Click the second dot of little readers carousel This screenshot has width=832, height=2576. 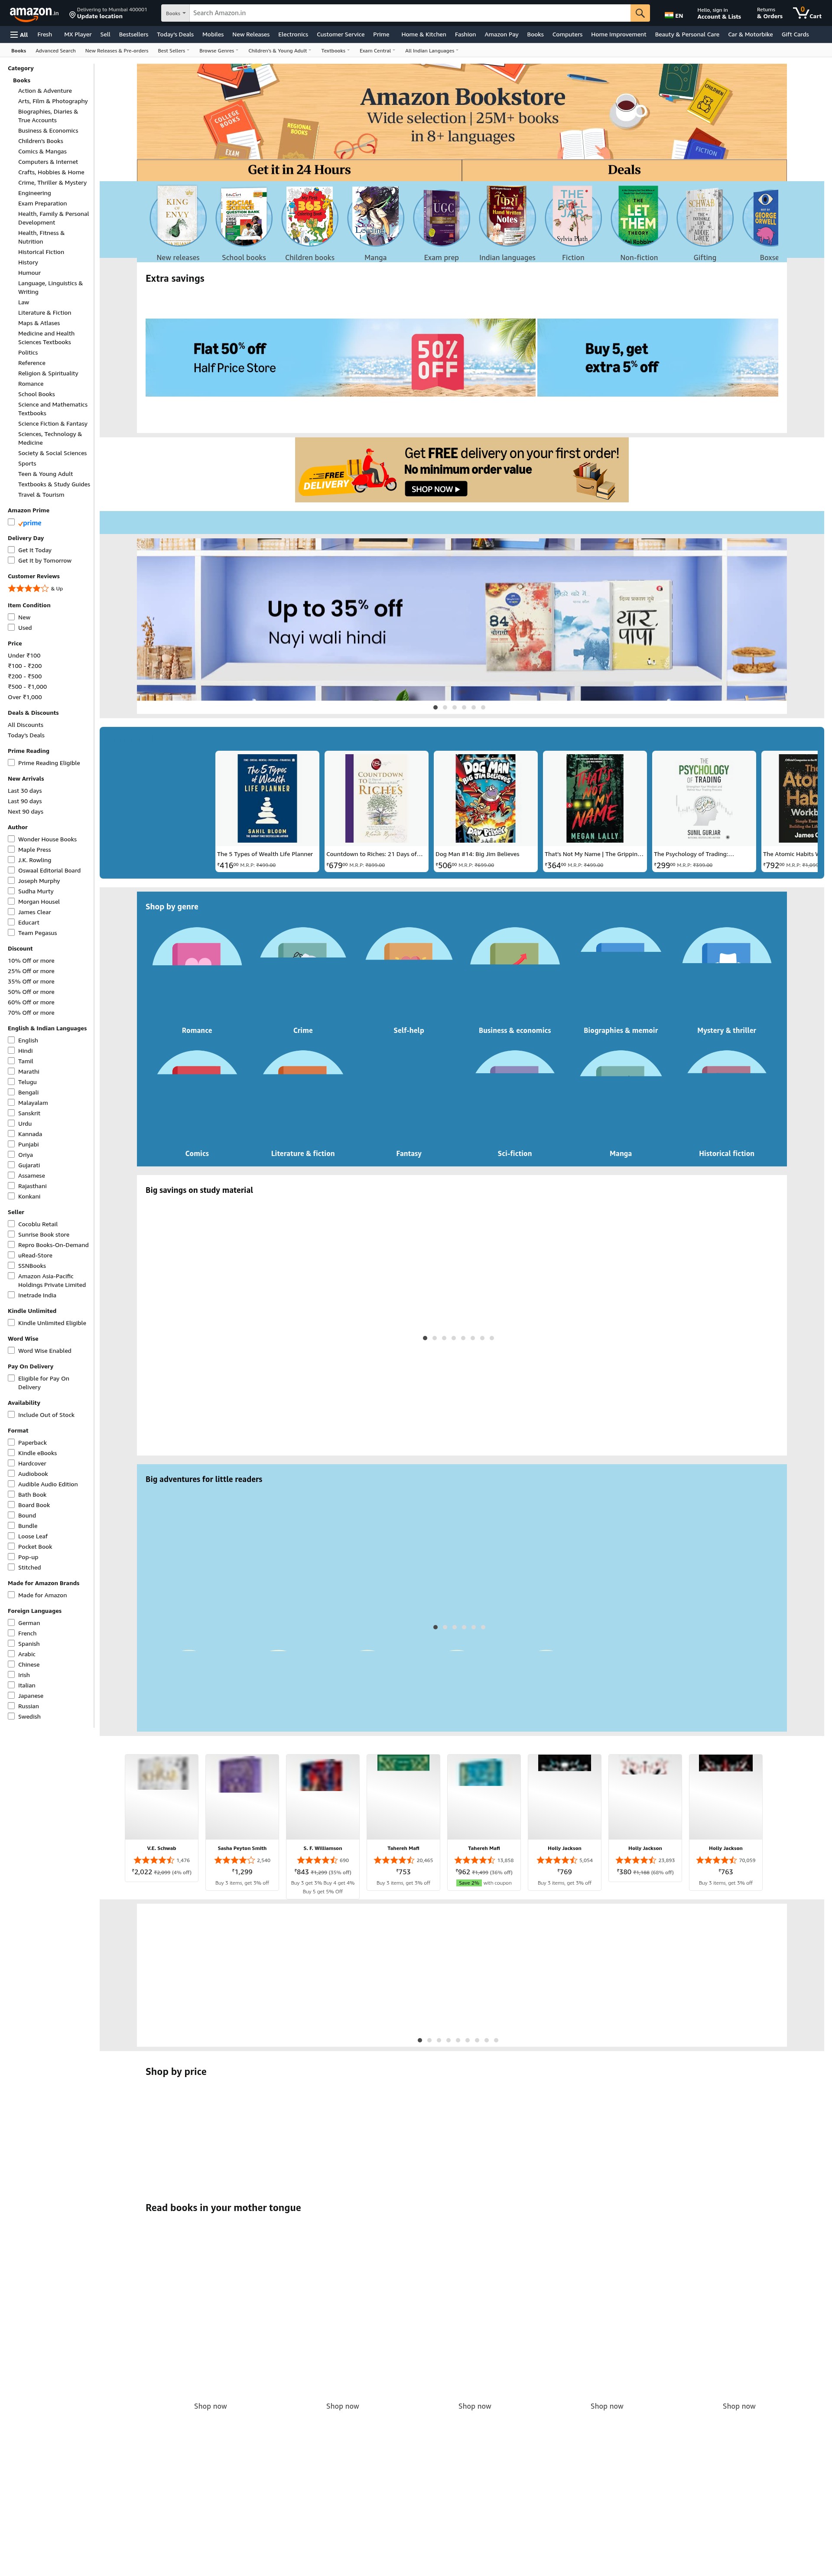[445, 1627]
